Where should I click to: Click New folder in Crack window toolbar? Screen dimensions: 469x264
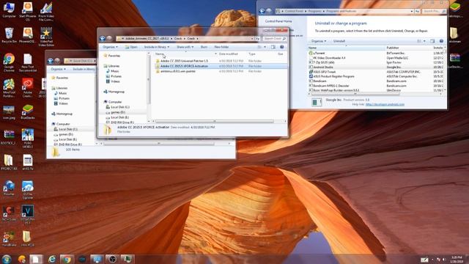[x=221, y=47]
